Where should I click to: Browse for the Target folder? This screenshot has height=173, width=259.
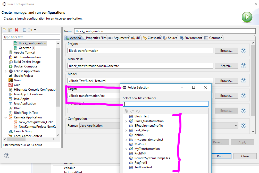(226, 96)
